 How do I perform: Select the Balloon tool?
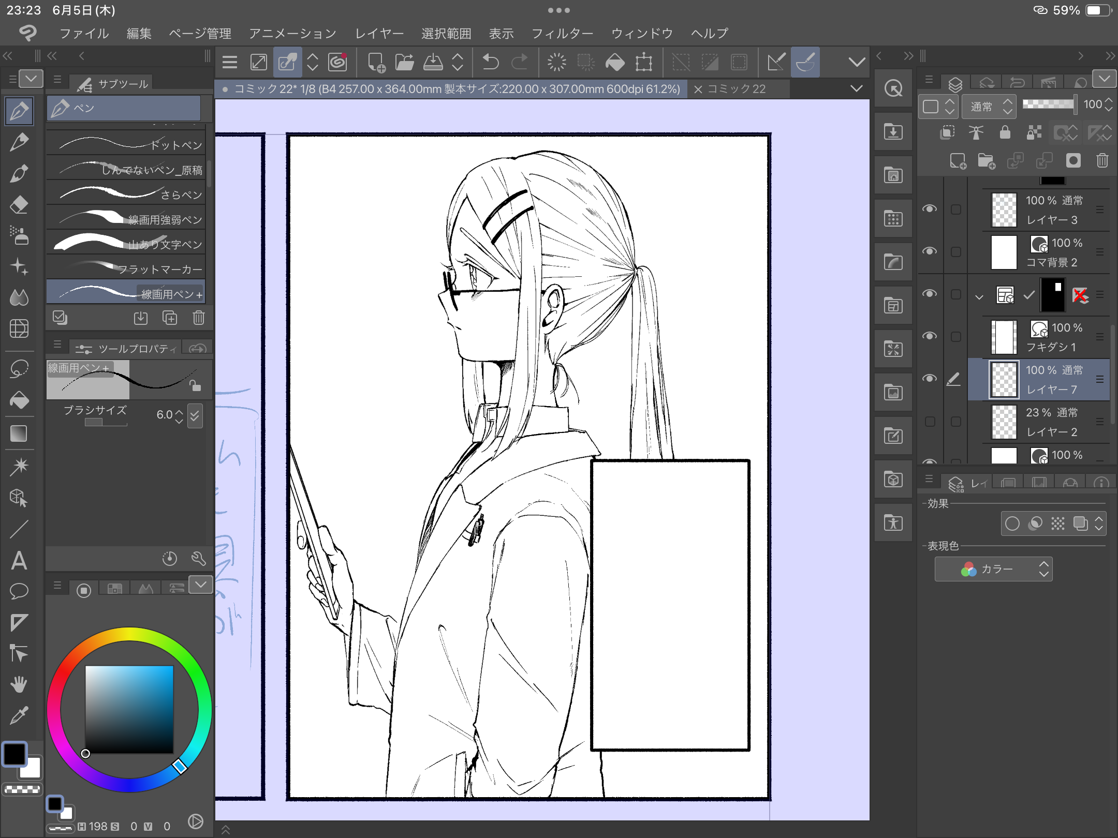point(19,591)
